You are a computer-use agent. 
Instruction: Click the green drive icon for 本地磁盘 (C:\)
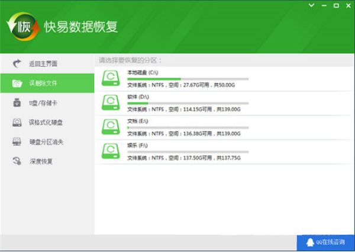click(x=111, y=79)
